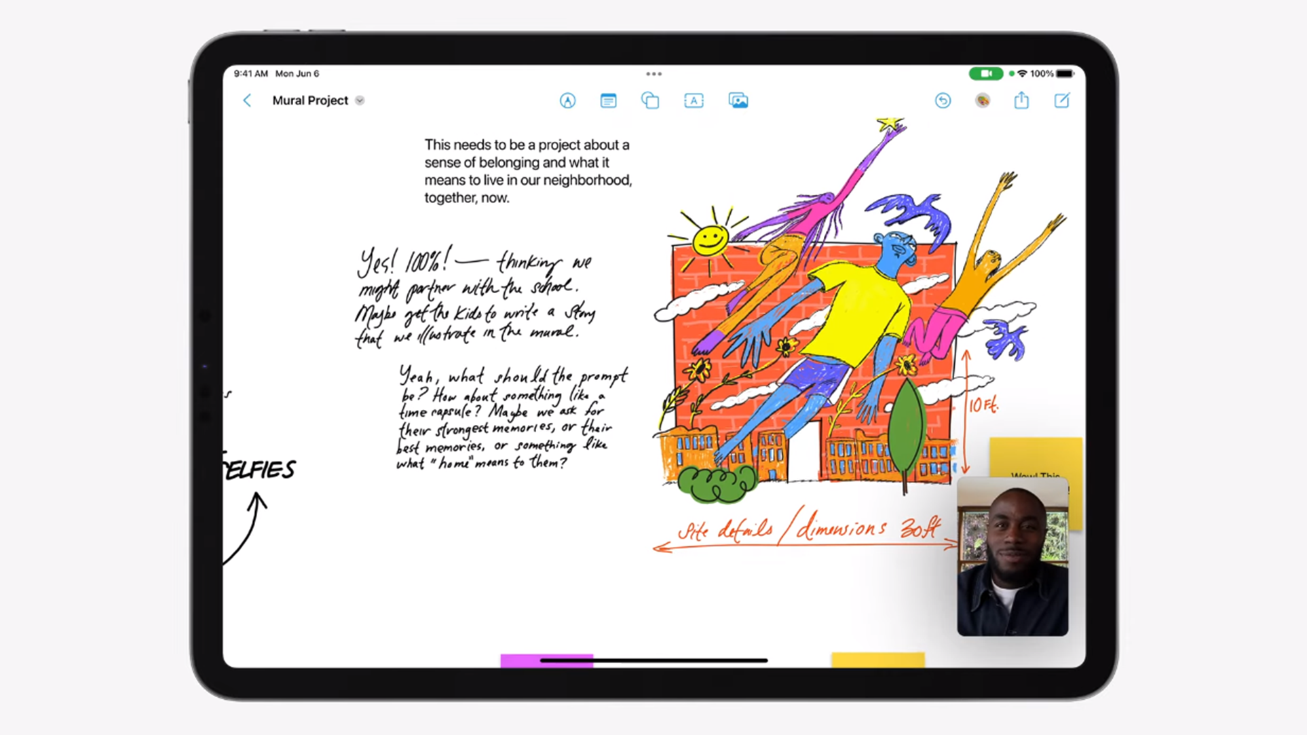1307x735 pixels.
Task: Create a new board with compose icon
Action: tap(1061, 100)
